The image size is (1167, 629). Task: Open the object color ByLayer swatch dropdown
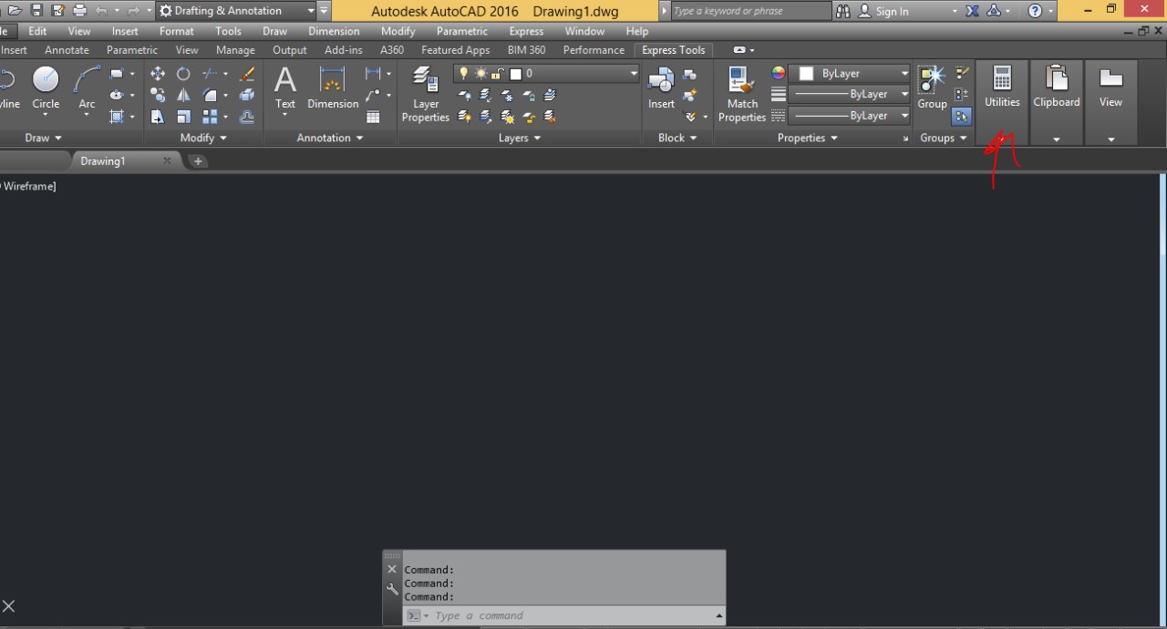click(x=850, y=73)
